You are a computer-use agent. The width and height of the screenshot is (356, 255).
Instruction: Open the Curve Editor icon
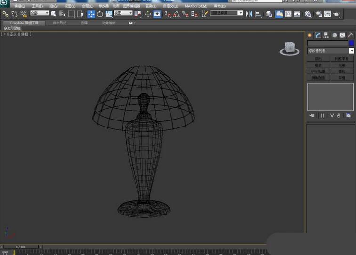[x=288, y=14]
